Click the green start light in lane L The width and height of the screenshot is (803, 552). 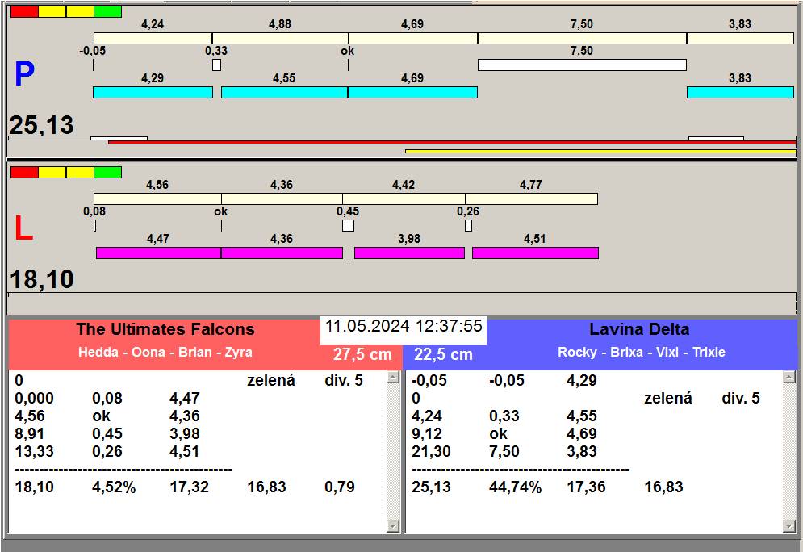pyautogui.click(x=107, y=172)
